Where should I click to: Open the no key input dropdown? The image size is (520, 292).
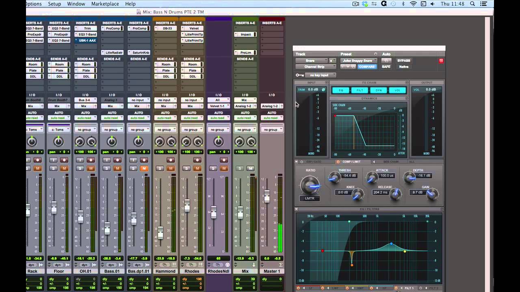[321, 75]
